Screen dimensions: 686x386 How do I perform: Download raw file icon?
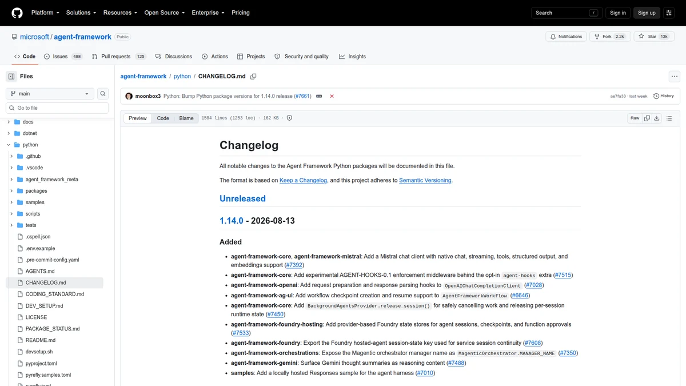click(x=657, y=118)
